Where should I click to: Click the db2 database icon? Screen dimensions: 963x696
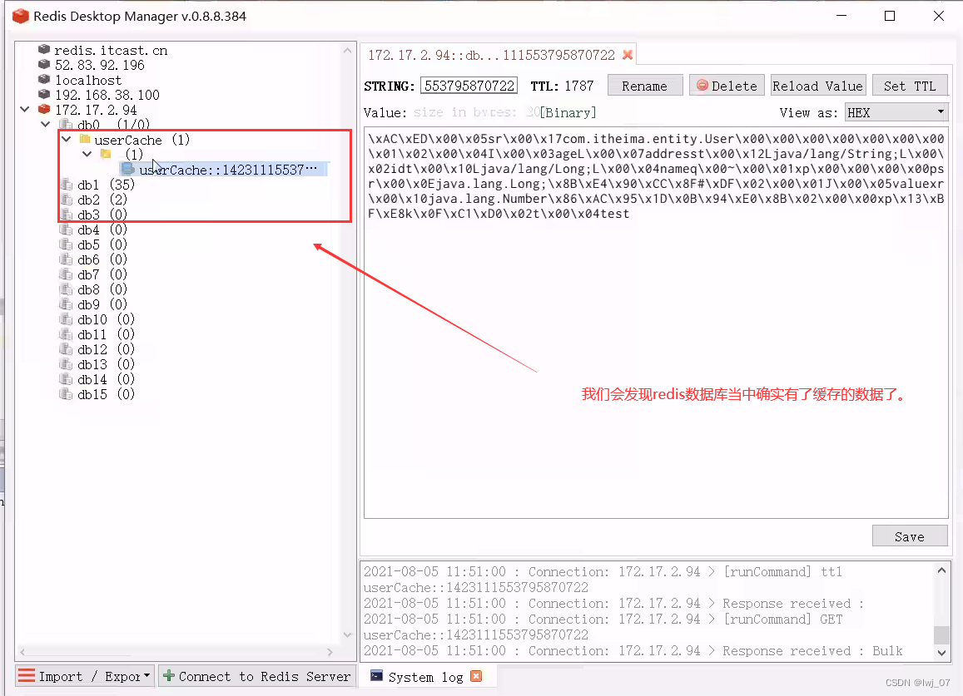coord(66,200)
